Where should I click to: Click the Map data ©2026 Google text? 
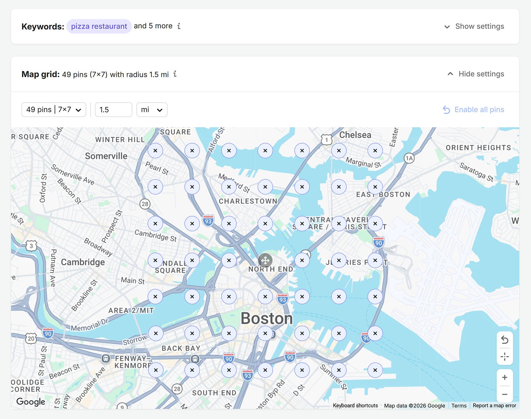coord(415,405)
